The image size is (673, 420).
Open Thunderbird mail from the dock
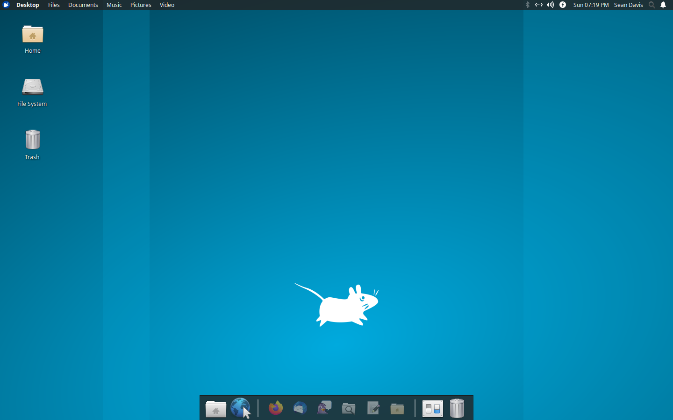click(x=300, y=408)
